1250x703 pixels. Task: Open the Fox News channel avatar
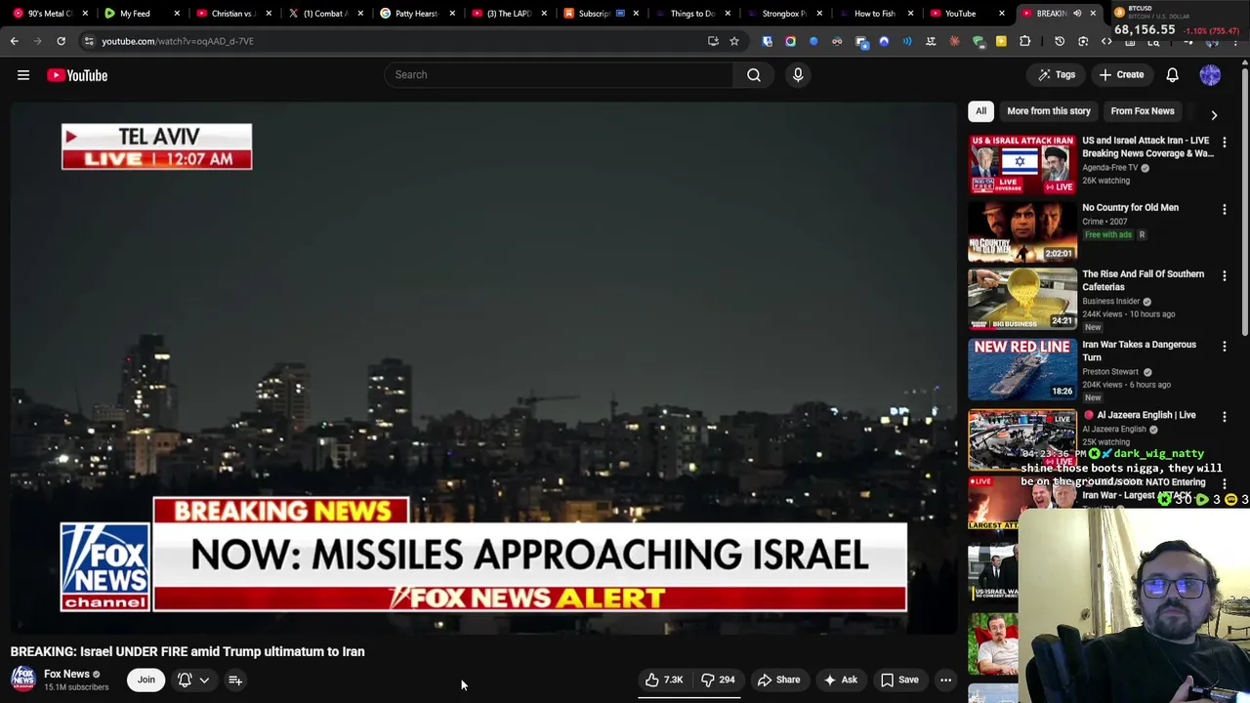23,680
